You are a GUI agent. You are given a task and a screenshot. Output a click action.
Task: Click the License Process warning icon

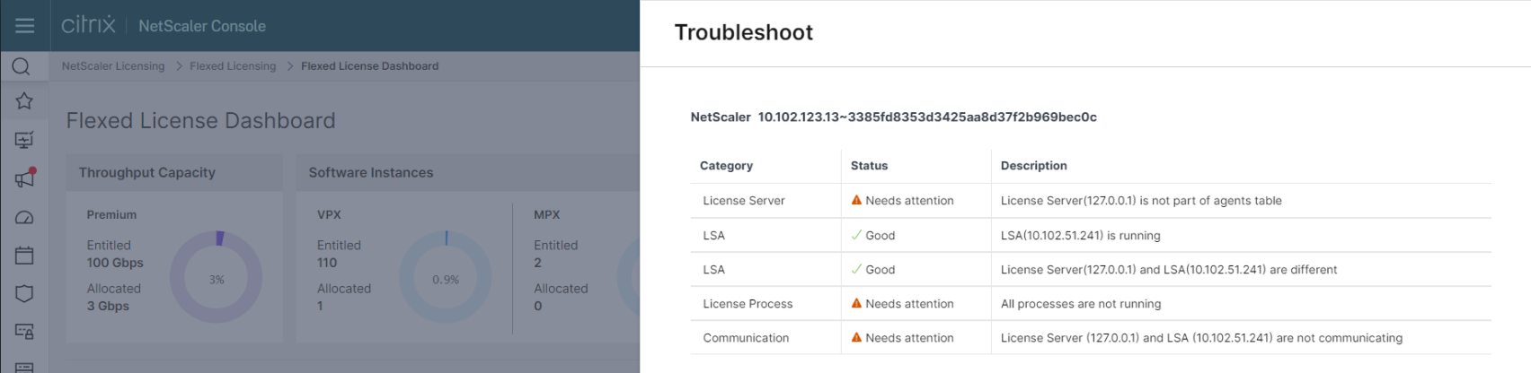click(x=856, y=304)
